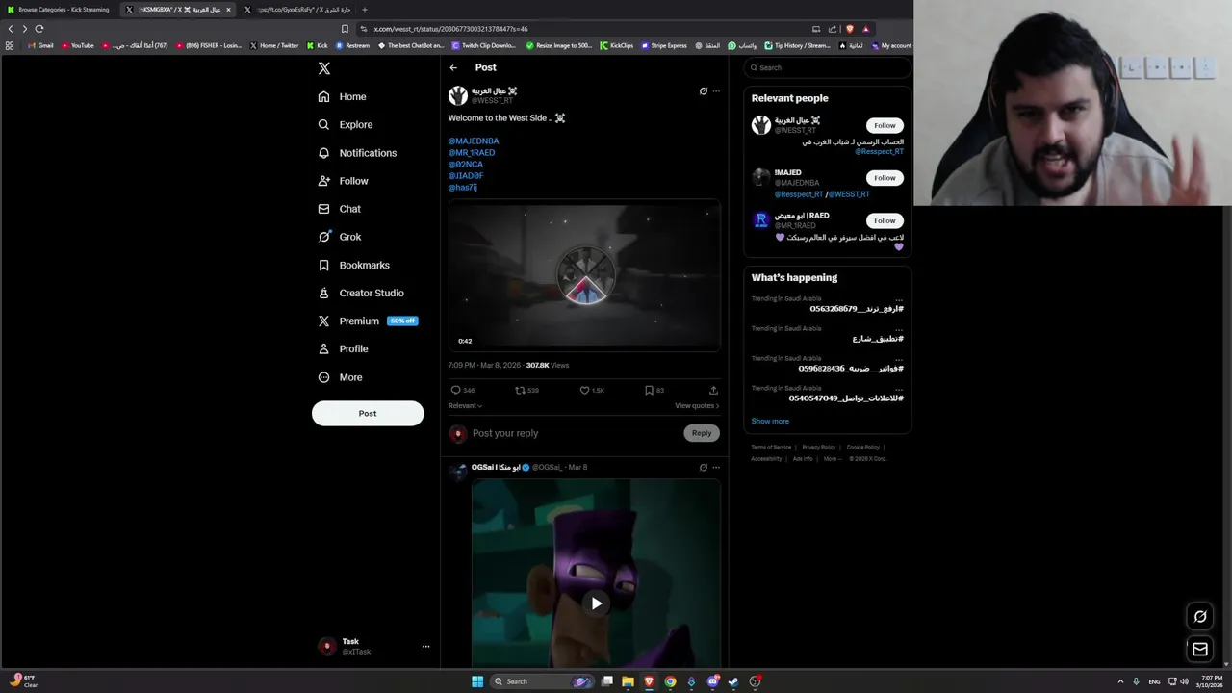
Task: Click the Post back arrow
Action: coord(453,67)
